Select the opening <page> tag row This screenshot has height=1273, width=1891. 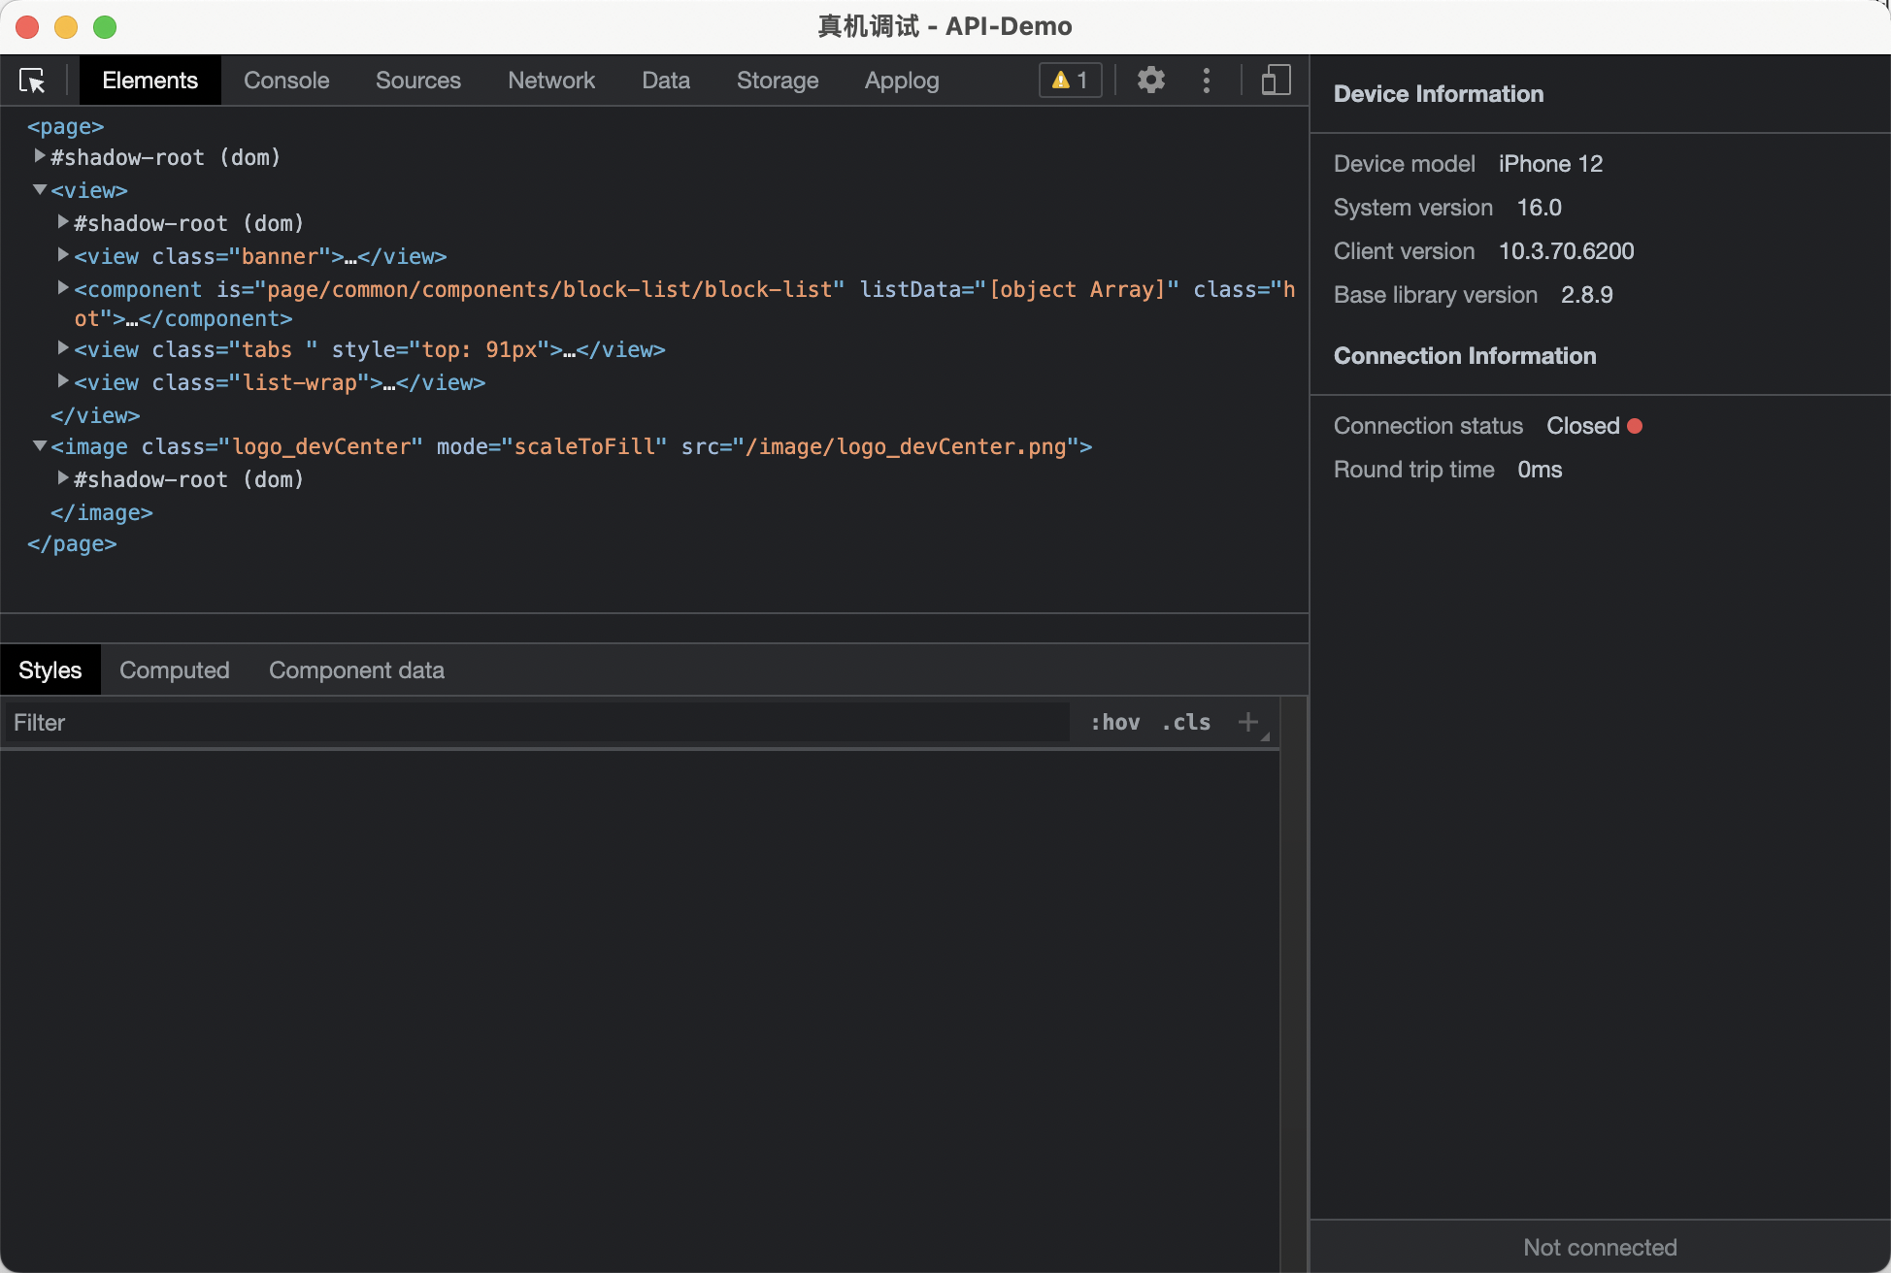[66, 127]
